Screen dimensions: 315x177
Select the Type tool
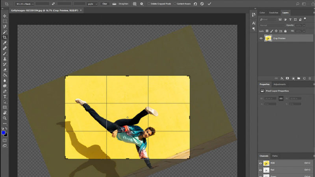point(5,96)
